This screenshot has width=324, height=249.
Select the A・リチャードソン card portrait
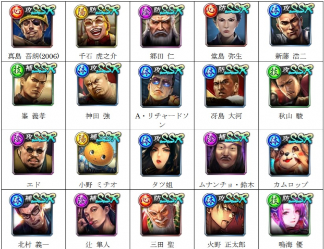click(x=161, y=86)
